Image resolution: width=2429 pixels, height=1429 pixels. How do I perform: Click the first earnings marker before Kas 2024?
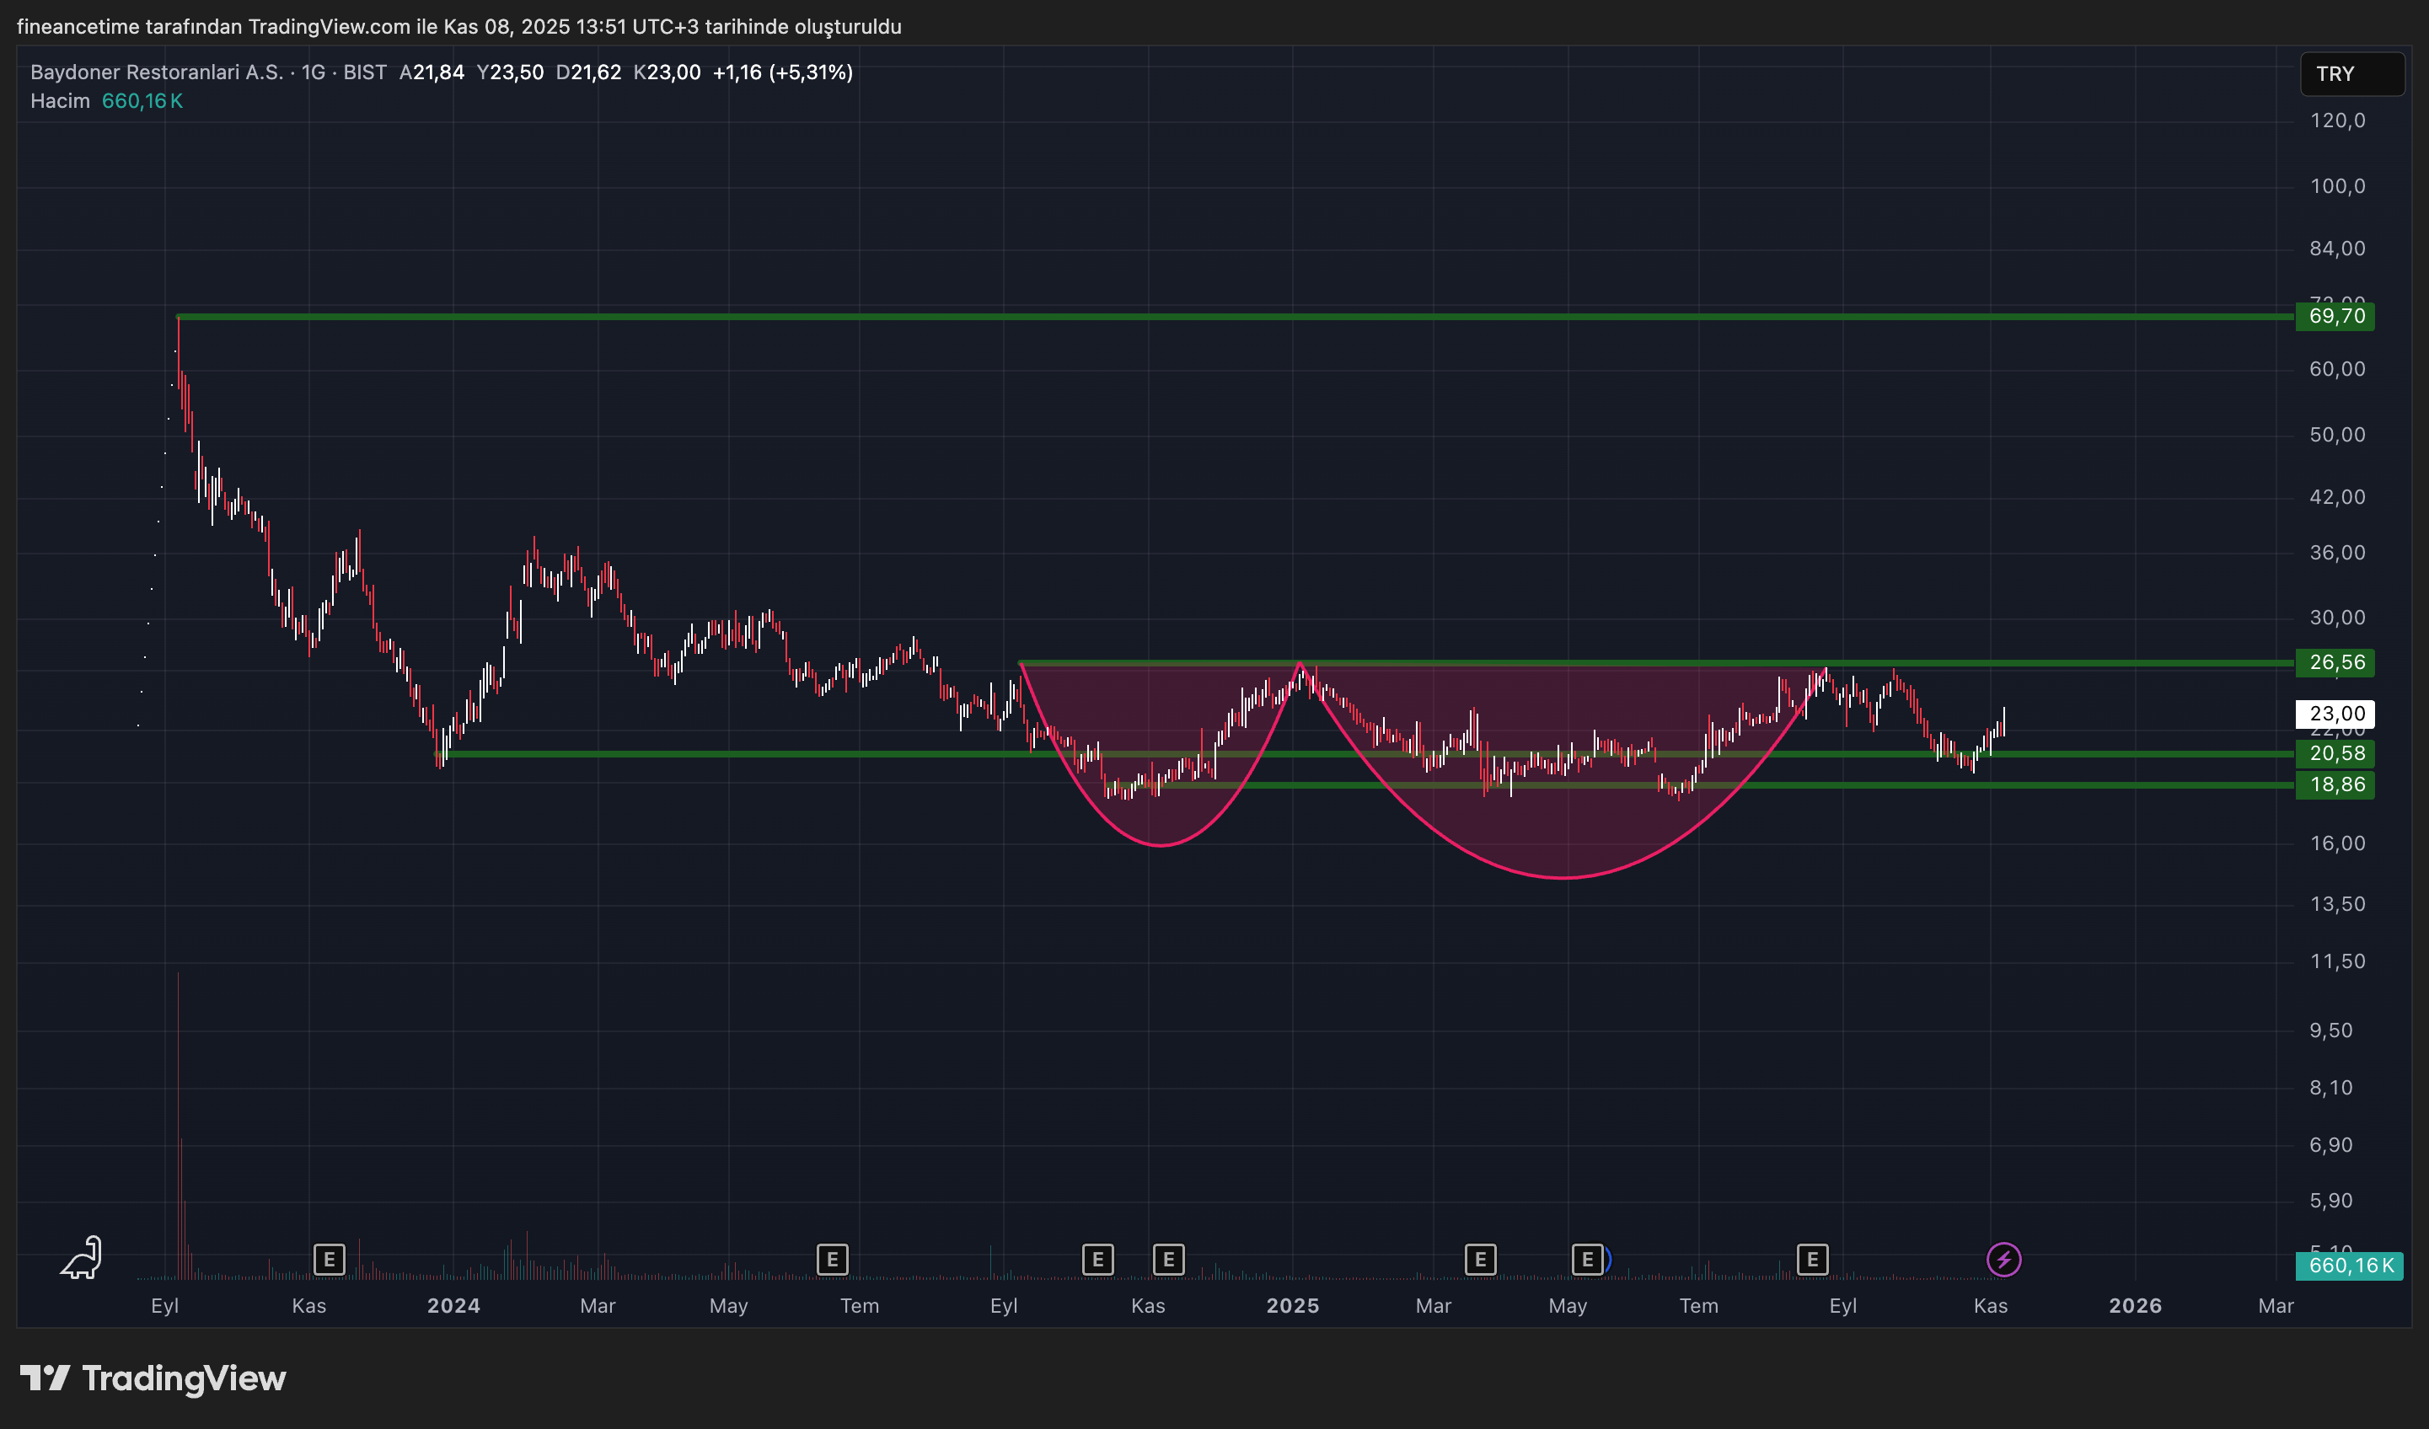tap(1097, 1259)
